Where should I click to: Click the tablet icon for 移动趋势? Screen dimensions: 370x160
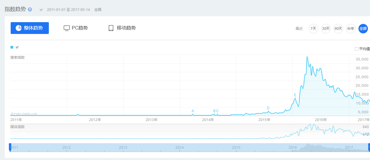point(111,28)
